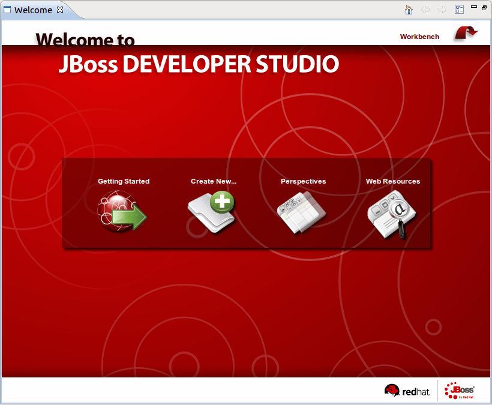Open the Workbench link
The height and width of the screenshot is (405, 492).
point(419,37)
